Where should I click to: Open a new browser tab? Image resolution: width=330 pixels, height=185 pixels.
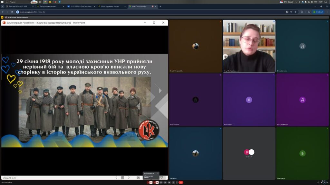[160, 6]
